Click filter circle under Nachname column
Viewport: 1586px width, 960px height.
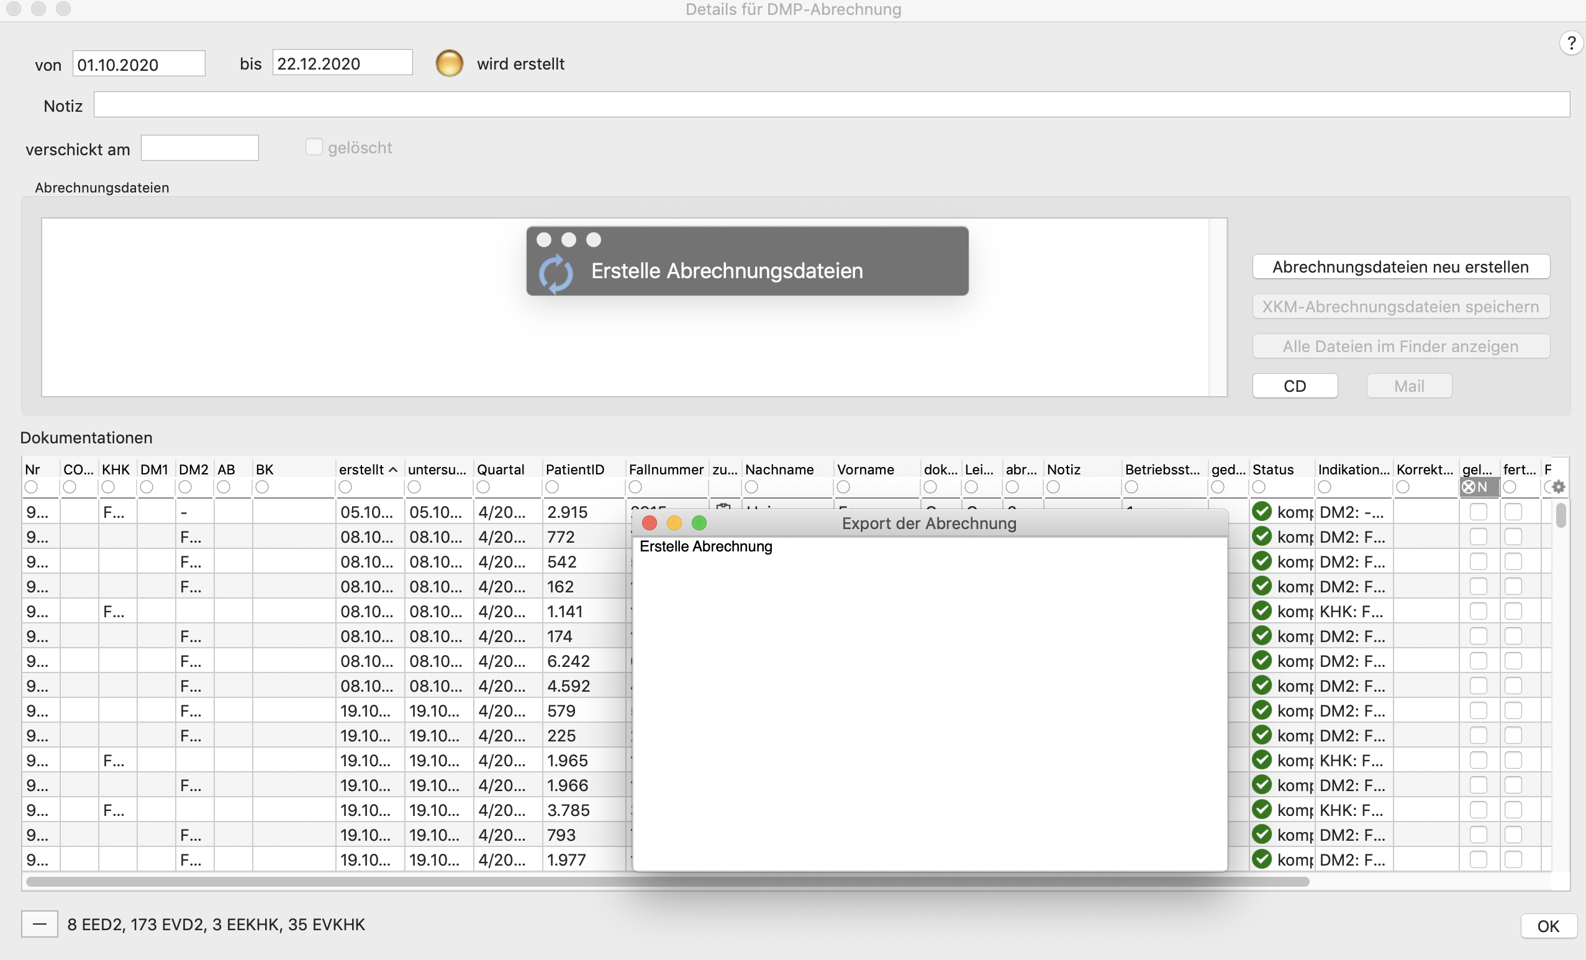752,487
